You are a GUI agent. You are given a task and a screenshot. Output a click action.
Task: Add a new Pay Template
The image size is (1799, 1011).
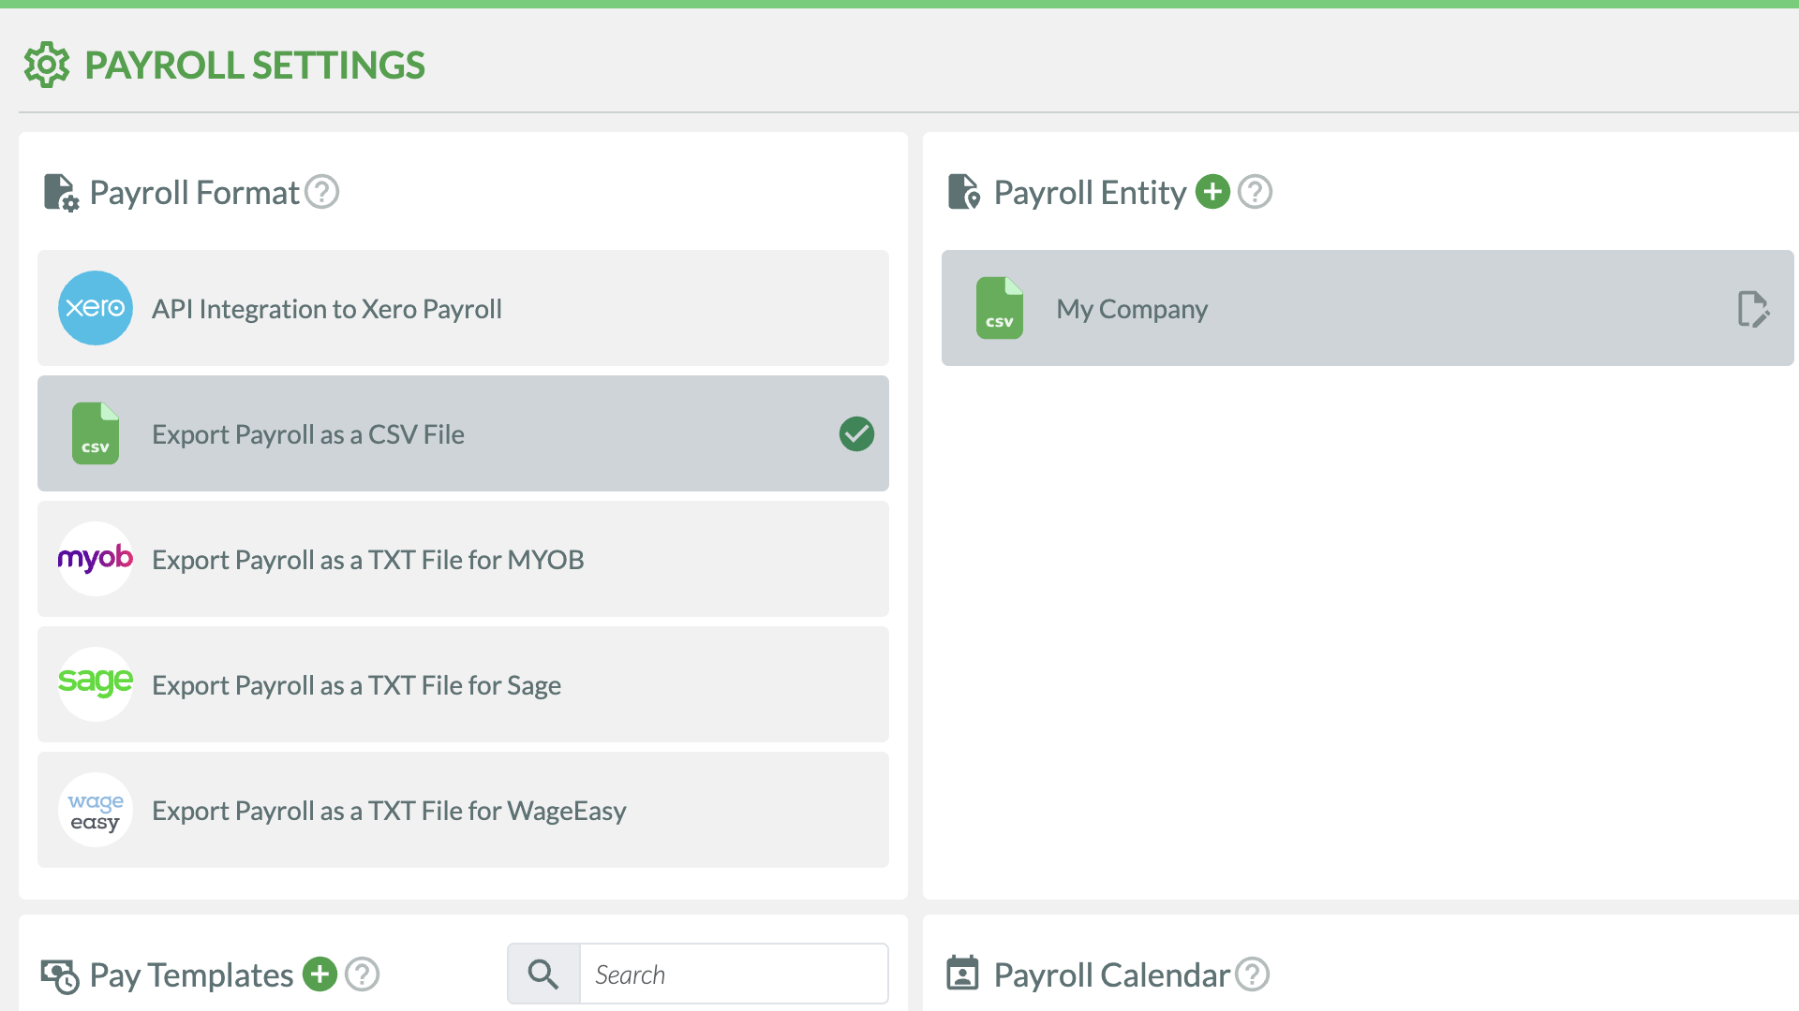pos(320,974)
